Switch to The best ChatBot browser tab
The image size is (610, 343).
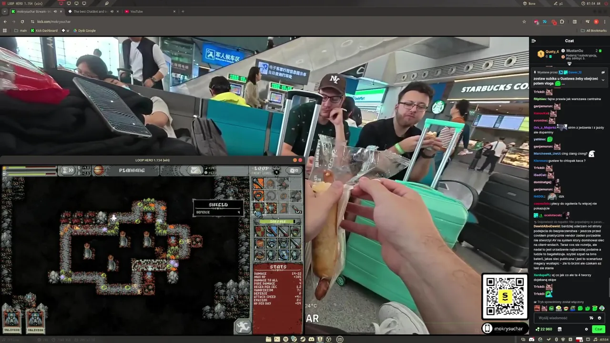click(x=90, y=11)
